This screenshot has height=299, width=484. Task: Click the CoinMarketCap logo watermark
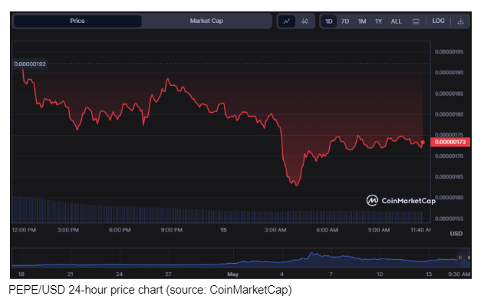point(401,201)
